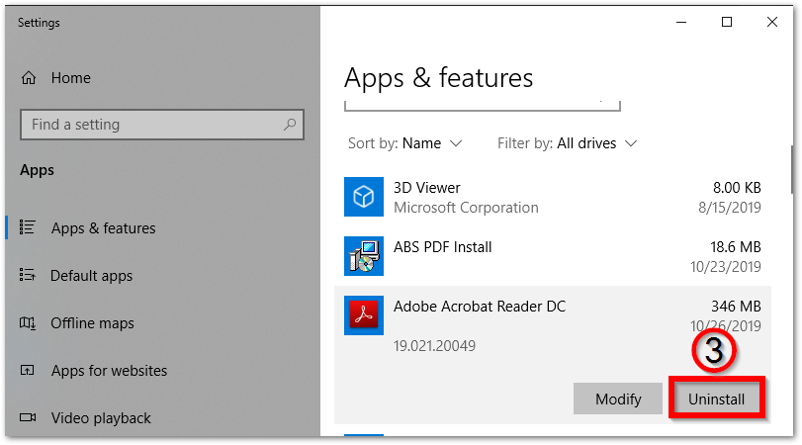Minimize the Settings window
802x445 pixels.
point(681,22)
